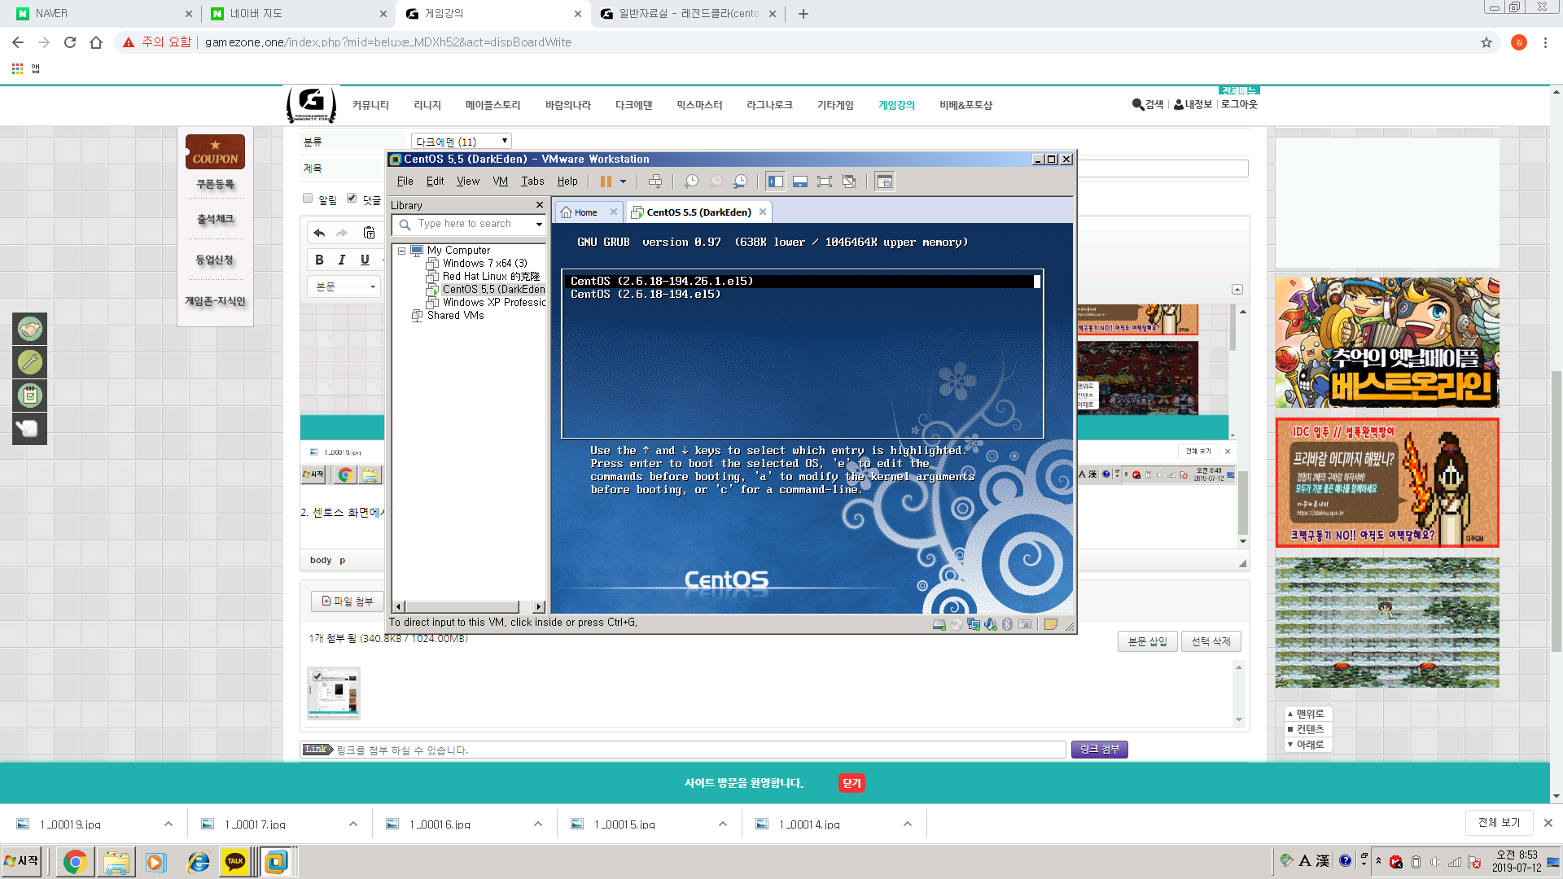Toggle the 댓글 checkbox
Screen dimensions: 1563x879
pyautogui.click(x=352, y=198)
